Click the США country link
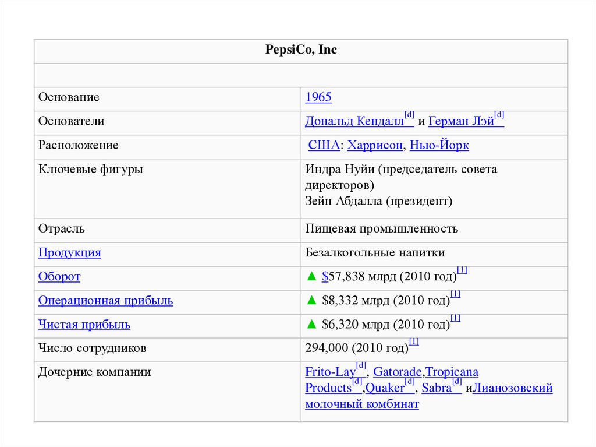This screenshot has width=596, height=447. (x=324, y=146)
